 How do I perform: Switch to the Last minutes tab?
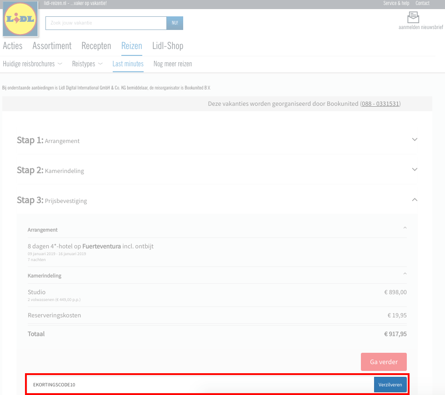coord(128,64)
